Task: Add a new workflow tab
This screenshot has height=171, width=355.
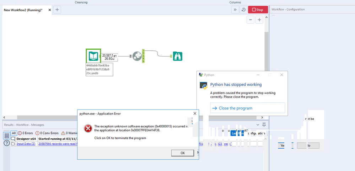Action: coord(57,10)
